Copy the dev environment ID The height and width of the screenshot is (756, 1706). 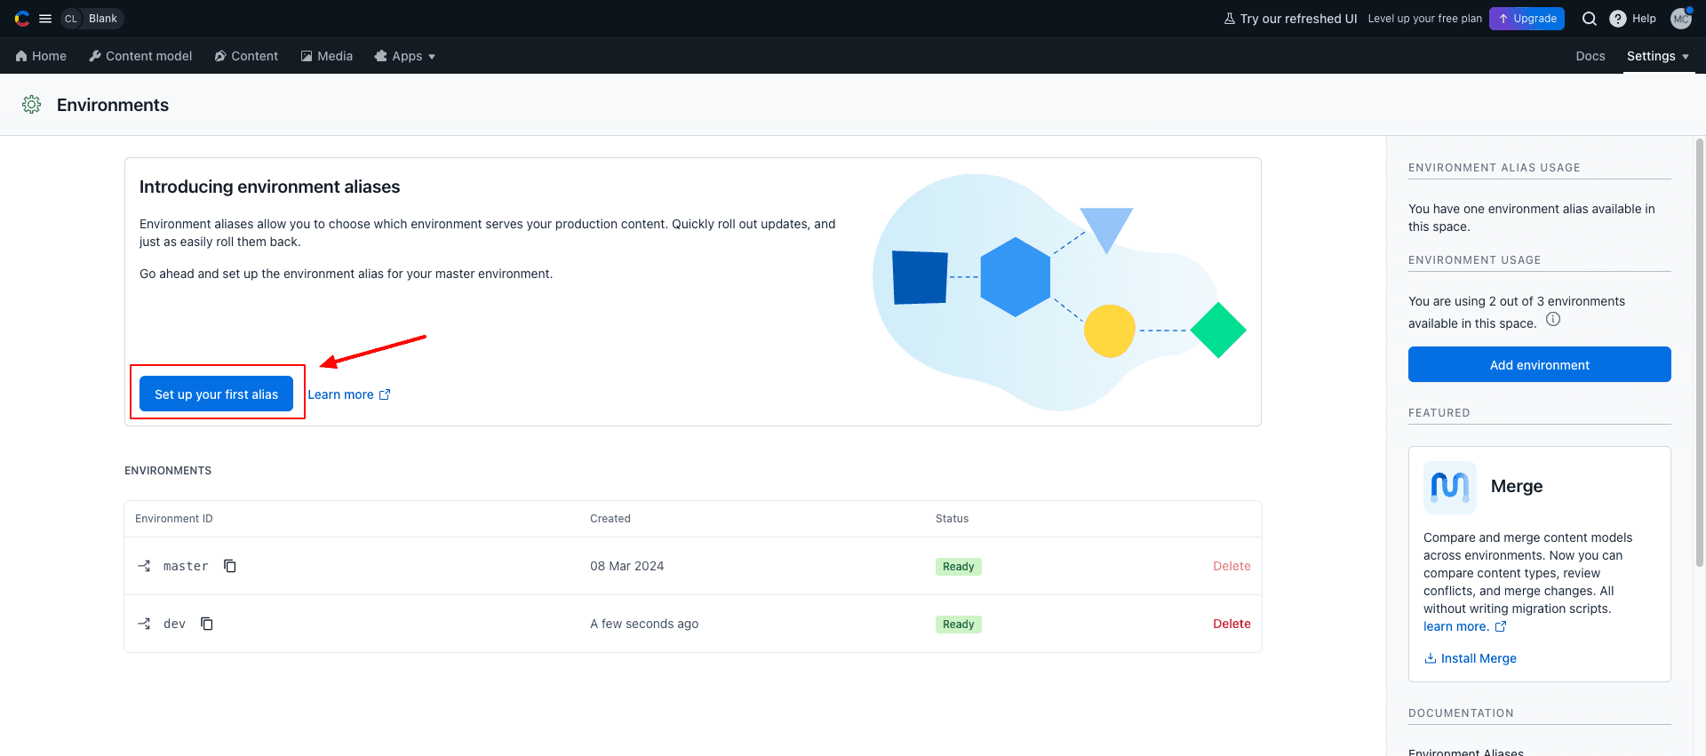coord(207,624)
